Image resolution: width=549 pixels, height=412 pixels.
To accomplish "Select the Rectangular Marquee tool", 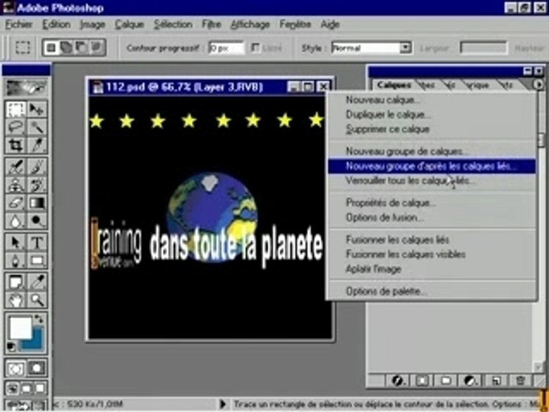I will tap(15, 109).
